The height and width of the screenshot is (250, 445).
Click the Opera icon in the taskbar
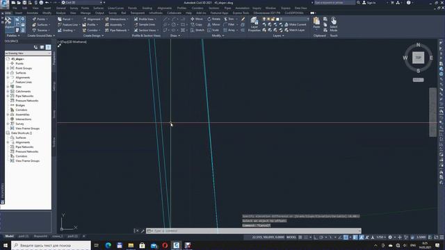pos(165,245)
